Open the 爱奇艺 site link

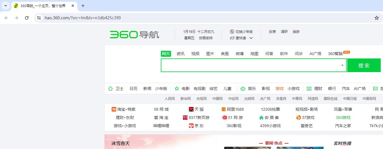click(307, 126)
